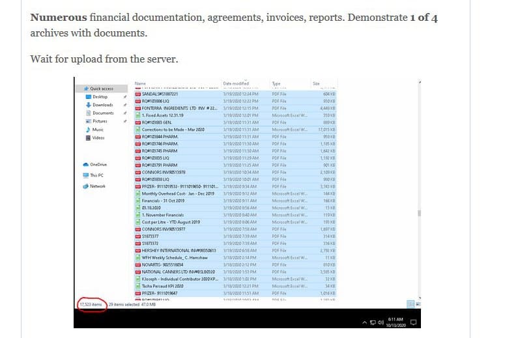Click the Downloads arrow icon
This screenshot has height=338, width=505.
tap(87, 105)
